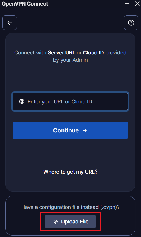The image size is (141, 237).
Task: Click the bold 'Cloud ID' text
Action: [93, 53]
